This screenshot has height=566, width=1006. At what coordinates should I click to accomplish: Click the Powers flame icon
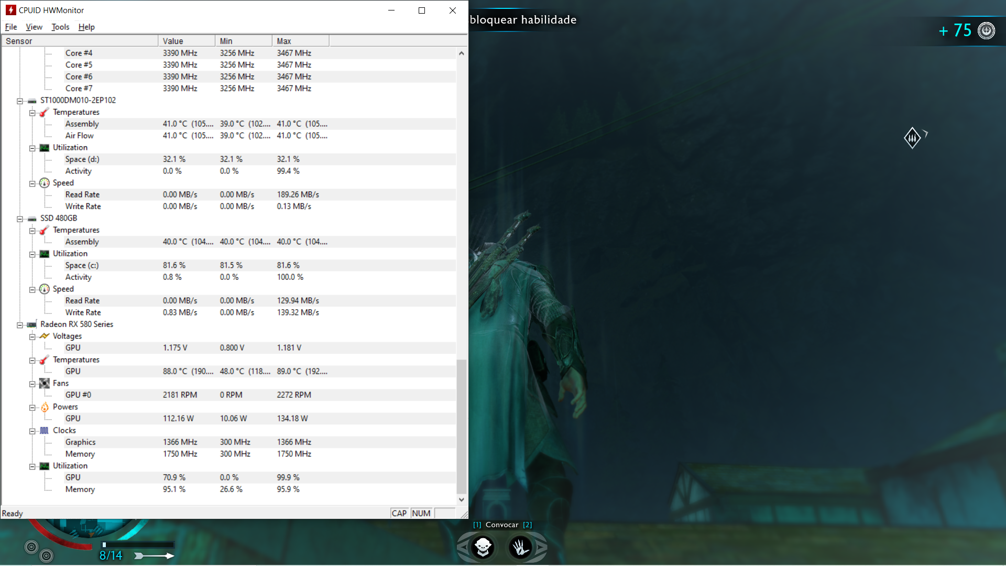44,407
